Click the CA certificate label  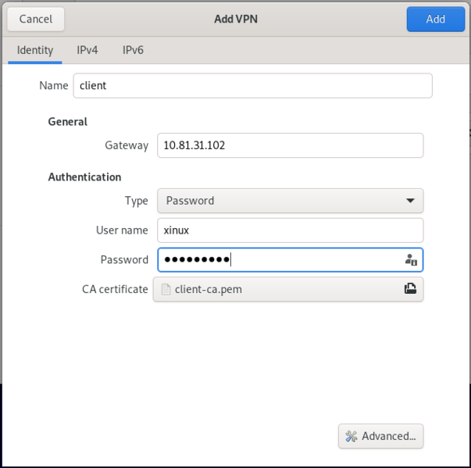115,289
